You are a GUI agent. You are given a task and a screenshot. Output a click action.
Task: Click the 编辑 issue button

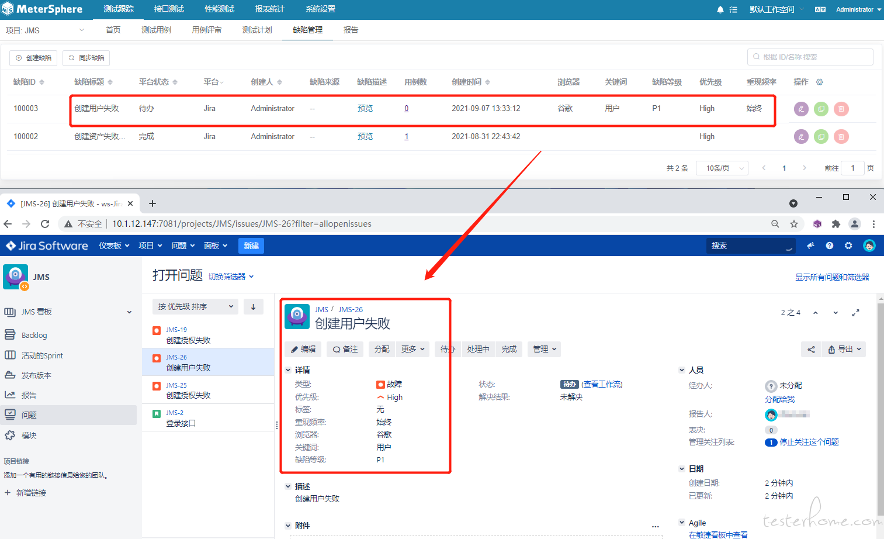303,349
